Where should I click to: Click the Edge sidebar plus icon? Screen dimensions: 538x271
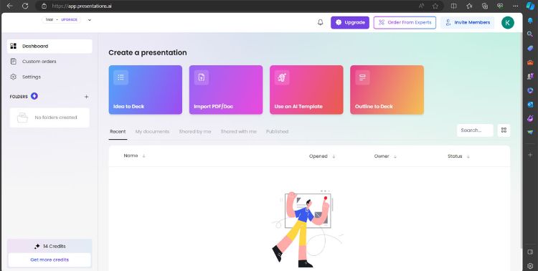tap(530, 155)
